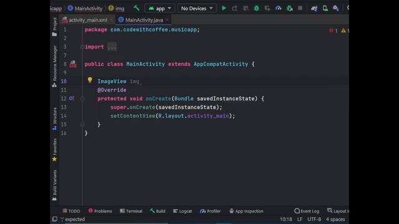Click the yellow warning count indicator
This screenshot has width=399, height=224.
click(345, 30)
